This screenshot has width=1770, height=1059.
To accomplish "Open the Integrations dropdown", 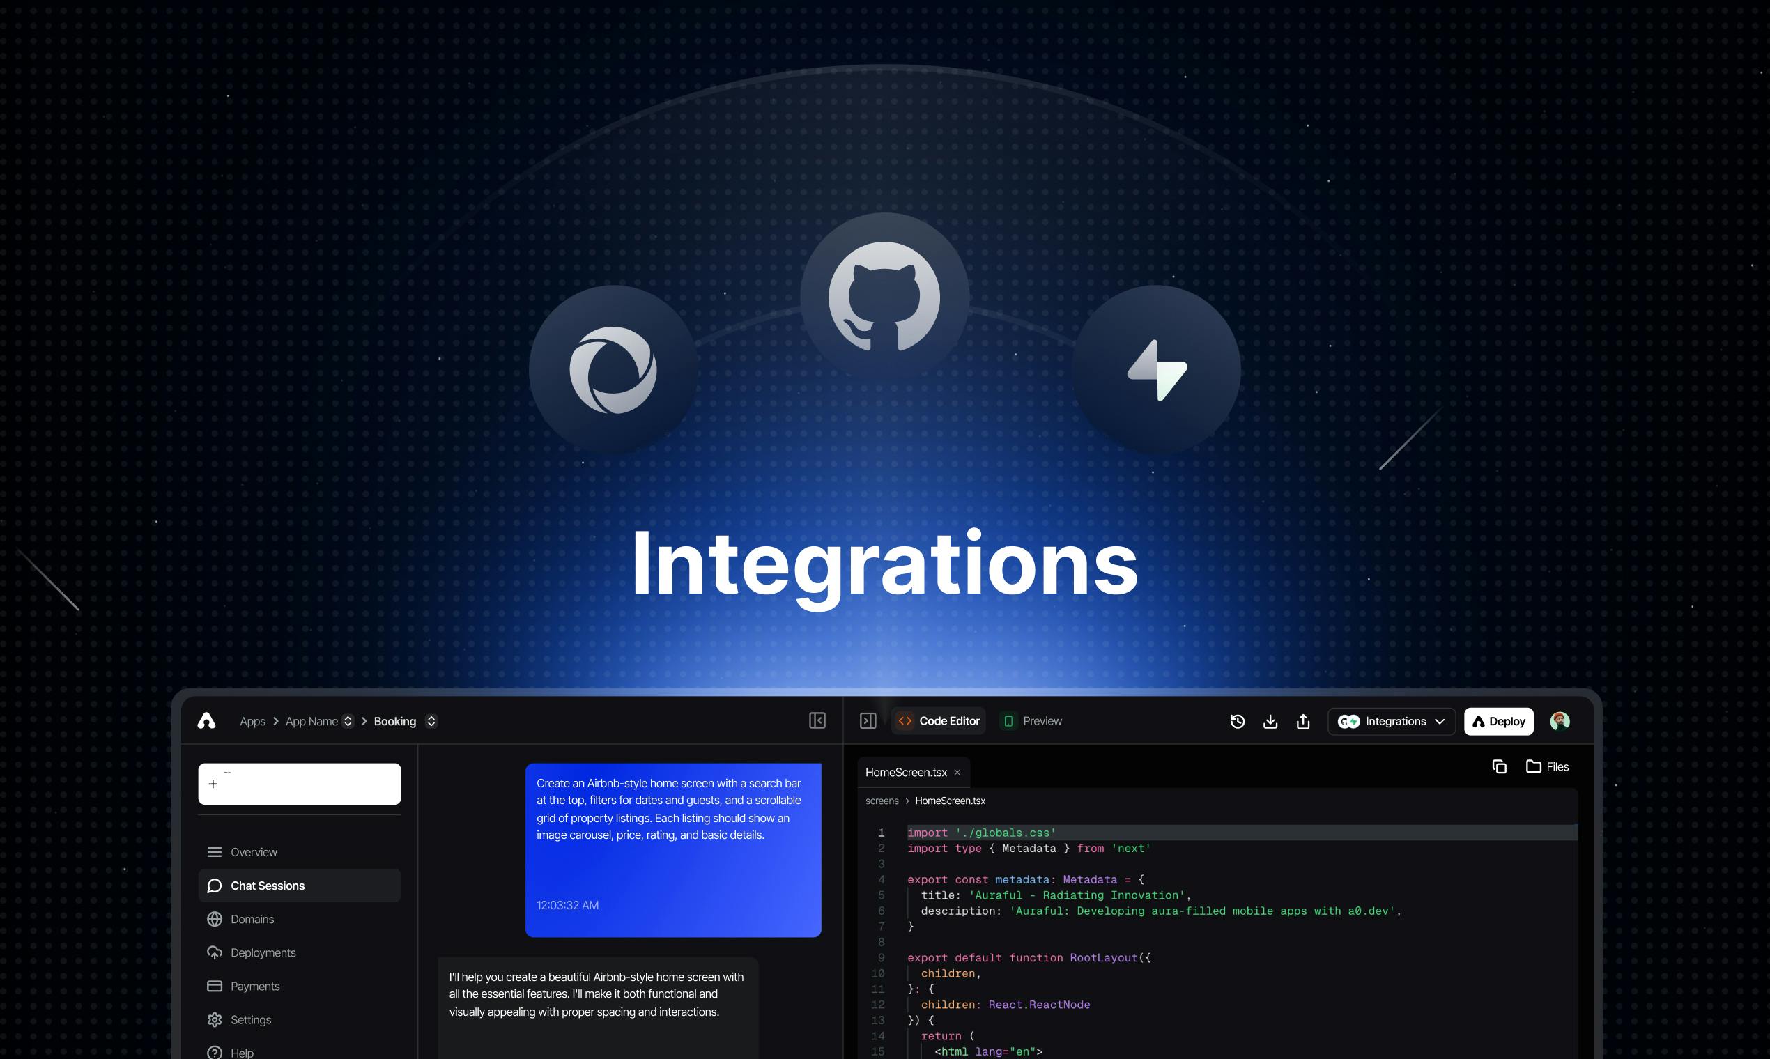I will coord(1391,722).
